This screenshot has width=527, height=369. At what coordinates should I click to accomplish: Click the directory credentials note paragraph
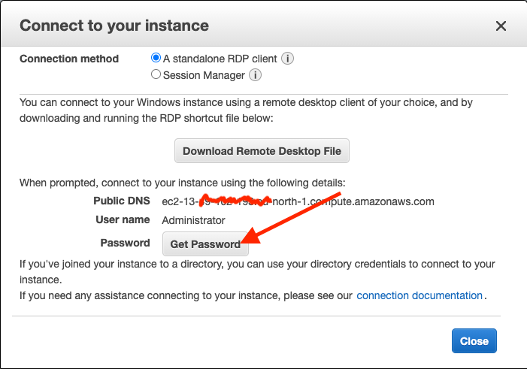coord(257,271)
